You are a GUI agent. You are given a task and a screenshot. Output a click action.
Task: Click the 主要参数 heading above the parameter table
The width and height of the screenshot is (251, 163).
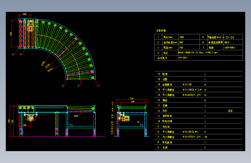161,30
